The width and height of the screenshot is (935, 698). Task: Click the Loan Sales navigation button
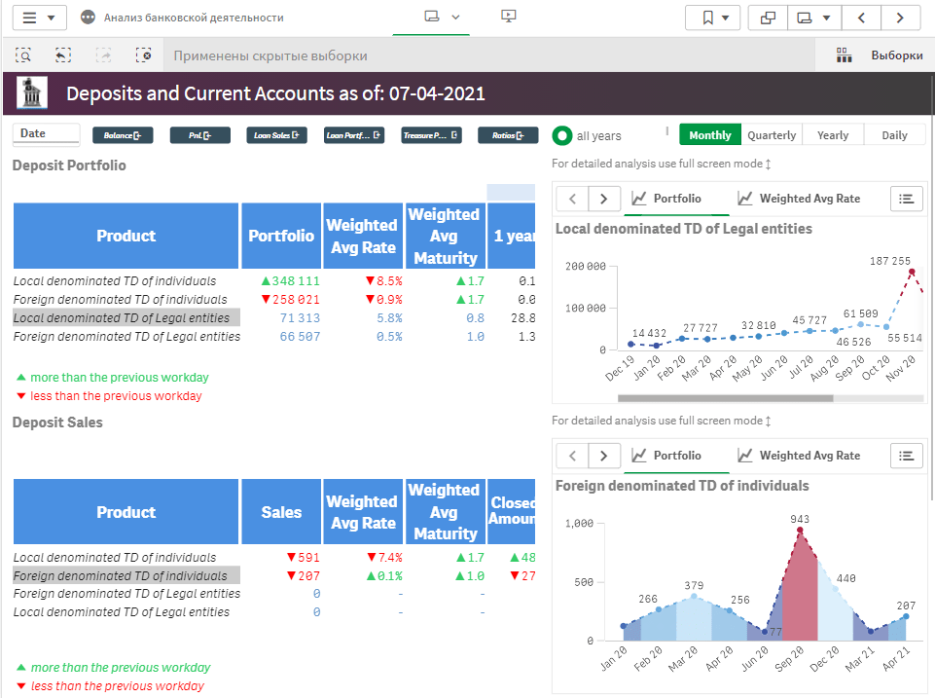tap(276, 135)
